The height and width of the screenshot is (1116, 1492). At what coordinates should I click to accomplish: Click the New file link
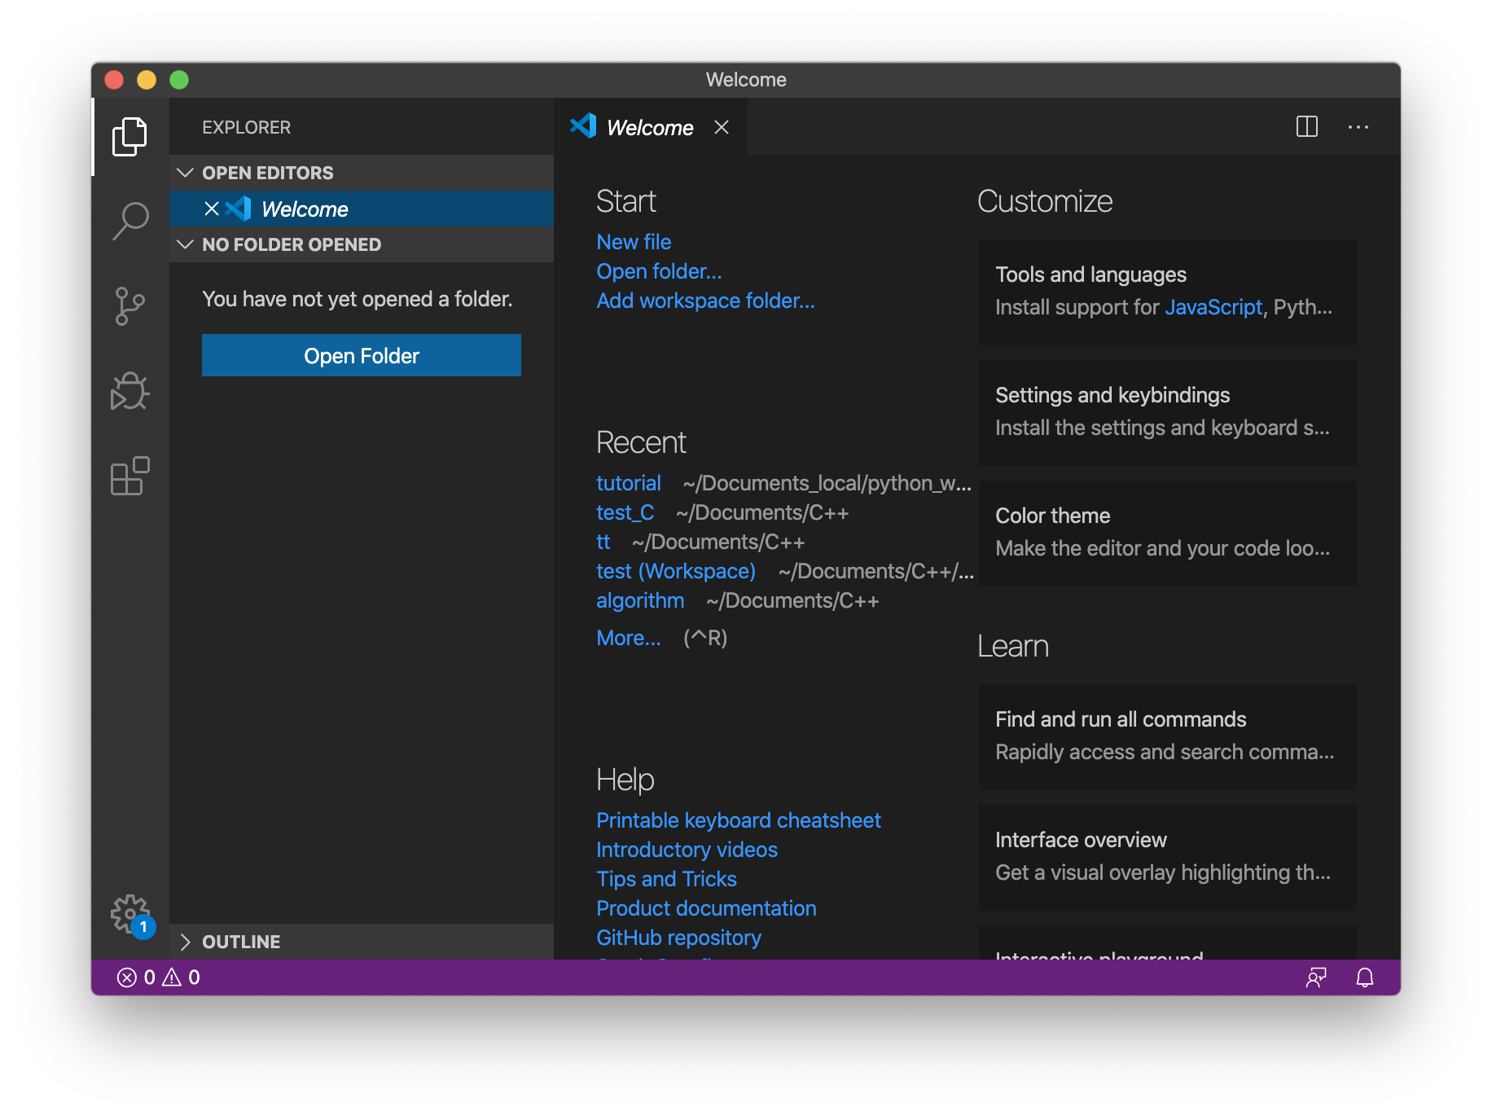(634, 242)
